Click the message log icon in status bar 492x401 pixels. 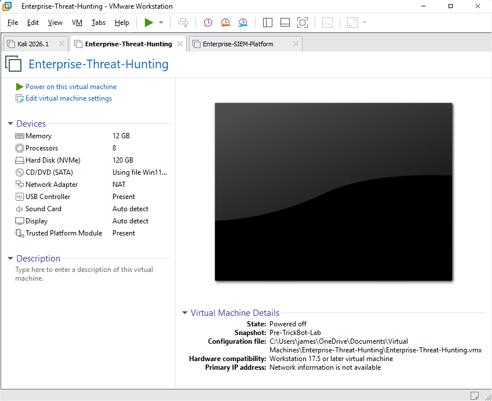coord(474,395)
